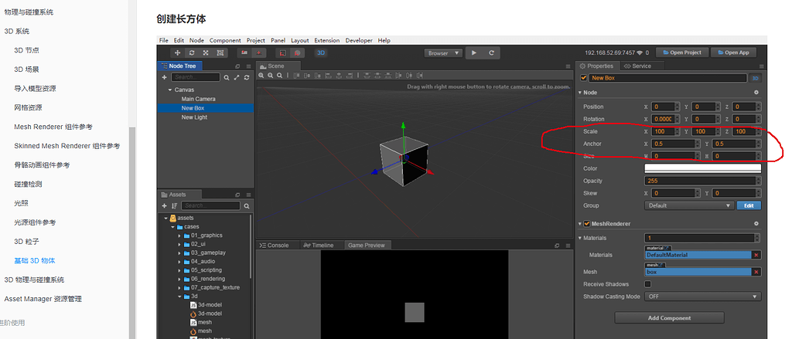Open the Node component gear settings
This screenshot has height=339, width=792.
point(756,93)
